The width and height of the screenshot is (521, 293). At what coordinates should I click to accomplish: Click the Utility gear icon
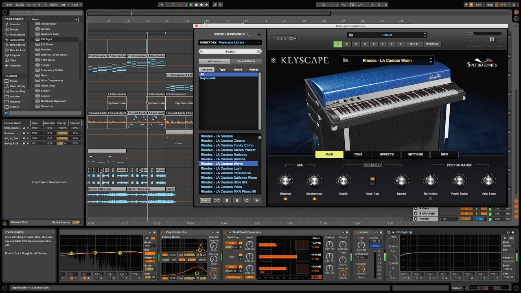291,39
